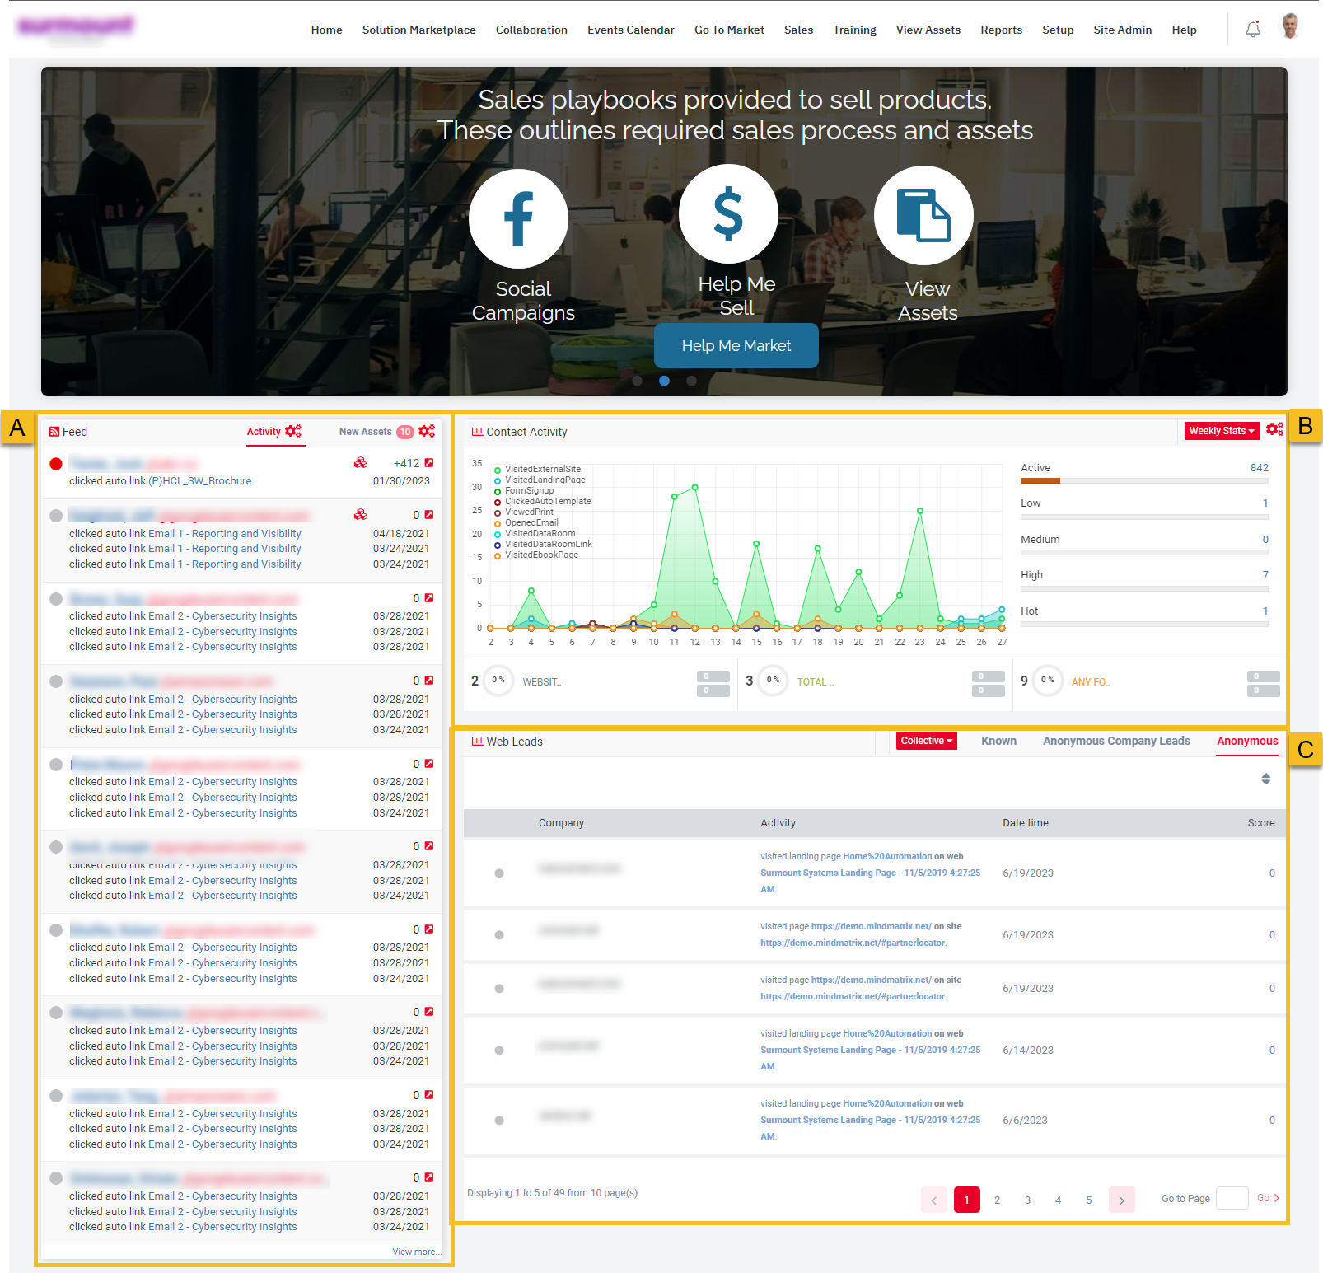Open external link icon above 04/18/2021 entry

tap(429, 515)
